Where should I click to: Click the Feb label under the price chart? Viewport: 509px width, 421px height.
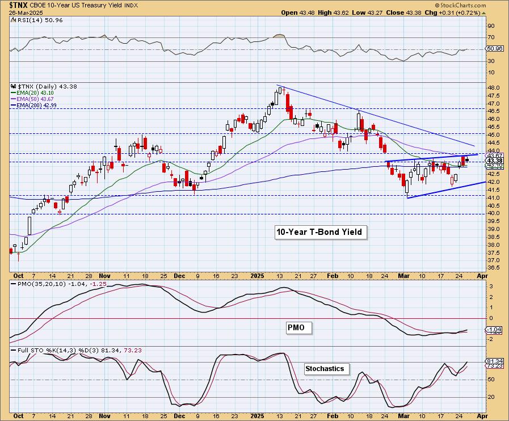(333, 276)
